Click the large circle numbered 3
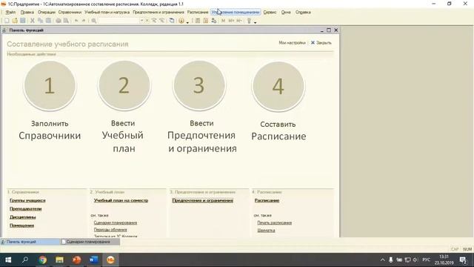 coord(199,85)
